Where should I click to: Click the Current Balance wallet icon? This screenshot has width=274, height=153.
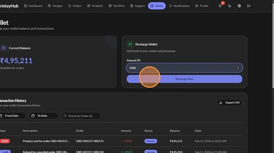(x=4, y=48)
